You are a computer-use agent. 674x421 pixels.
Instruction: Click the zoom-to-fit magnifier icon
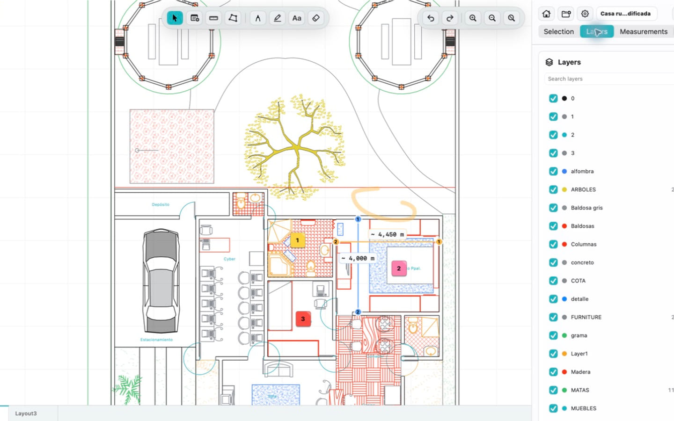pos(512,18)
